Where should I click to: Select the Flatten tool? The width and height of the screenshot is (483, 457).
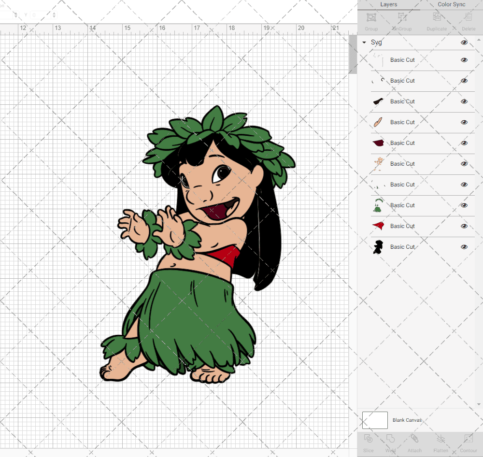(441, 439)
